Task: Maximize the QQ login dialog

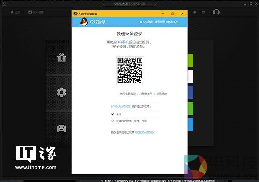Action: point(173,13)
